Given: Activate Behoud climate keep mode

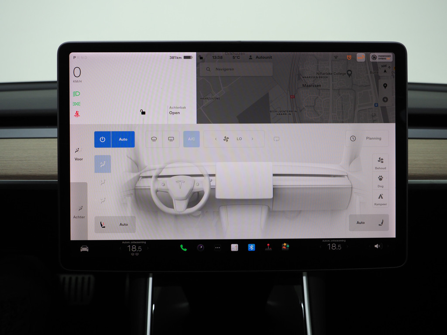Looking at the screenshot, I should [x=380, y=163].
